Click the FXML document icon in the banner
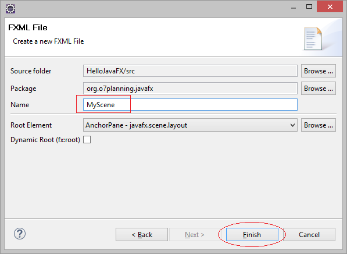This screenshot has height=254, width=347. tap(313, 38)
